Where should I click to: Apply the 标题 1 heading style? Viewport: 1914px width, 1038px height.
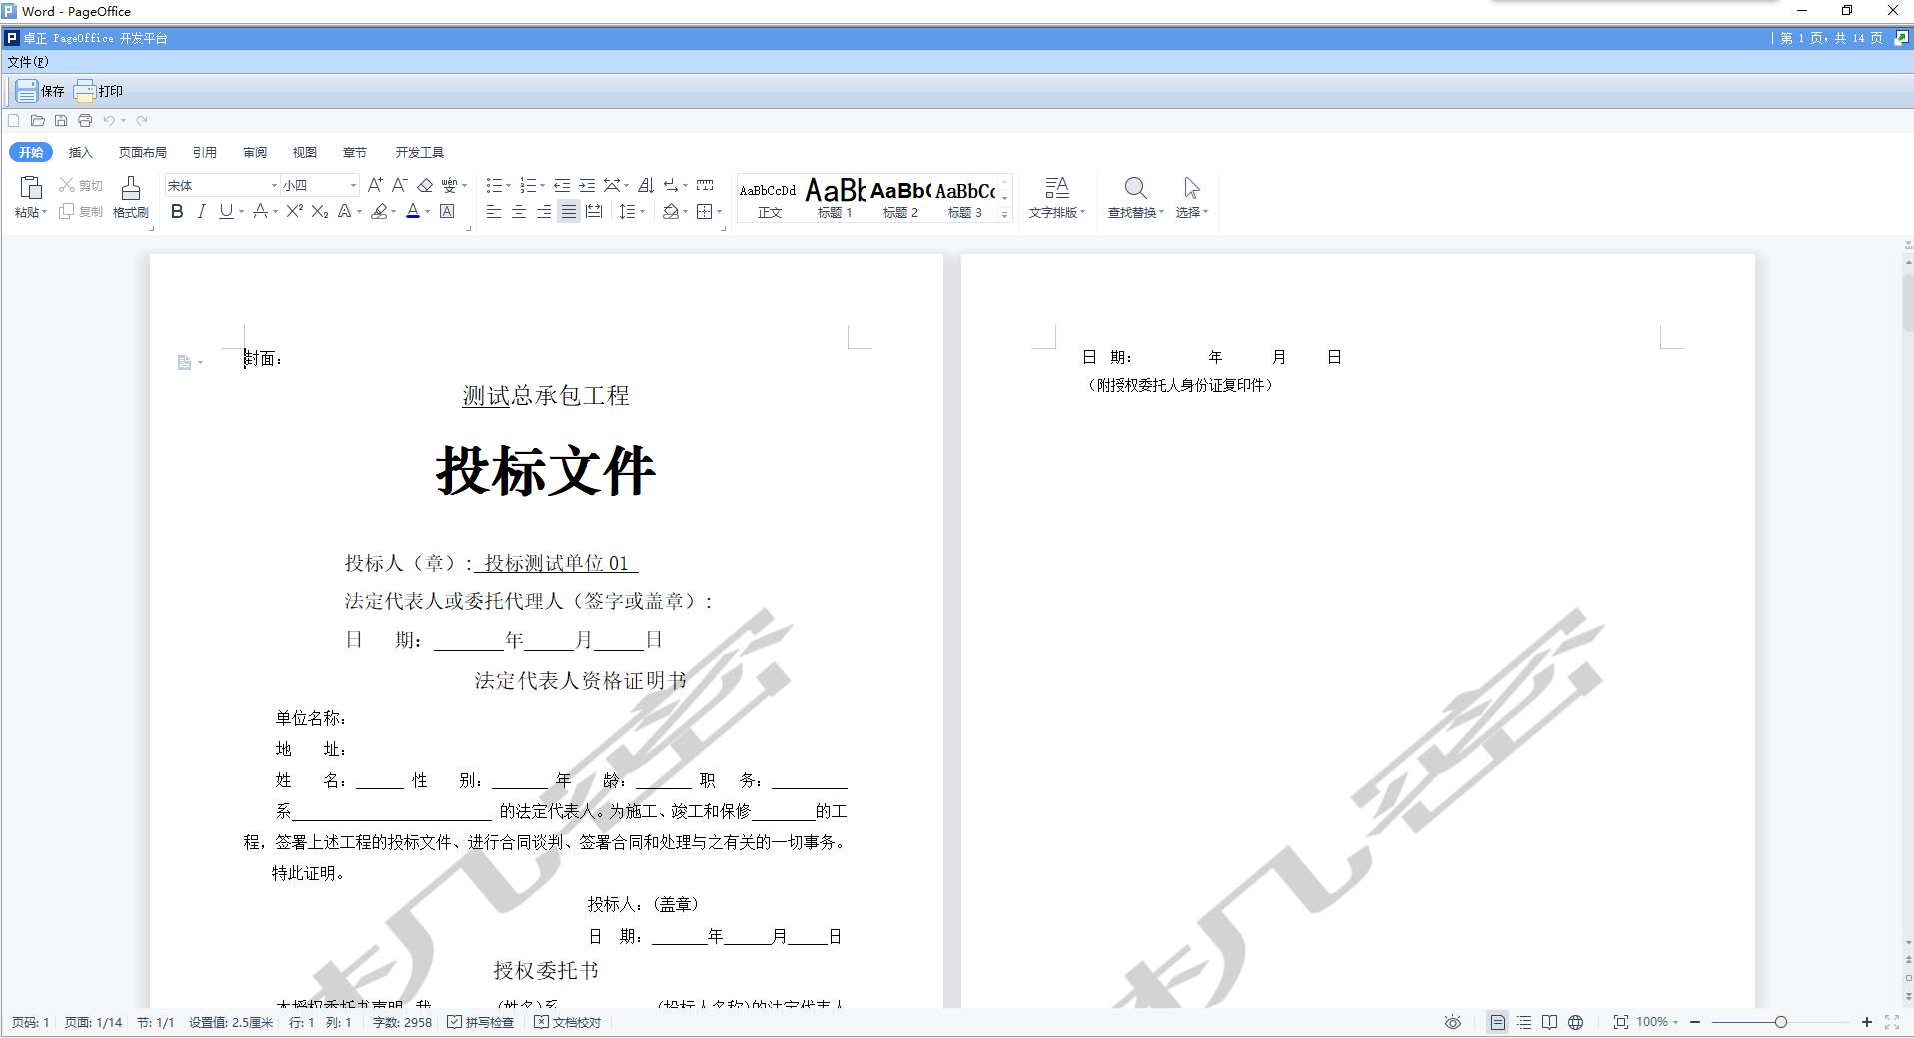tap(835, 198)
